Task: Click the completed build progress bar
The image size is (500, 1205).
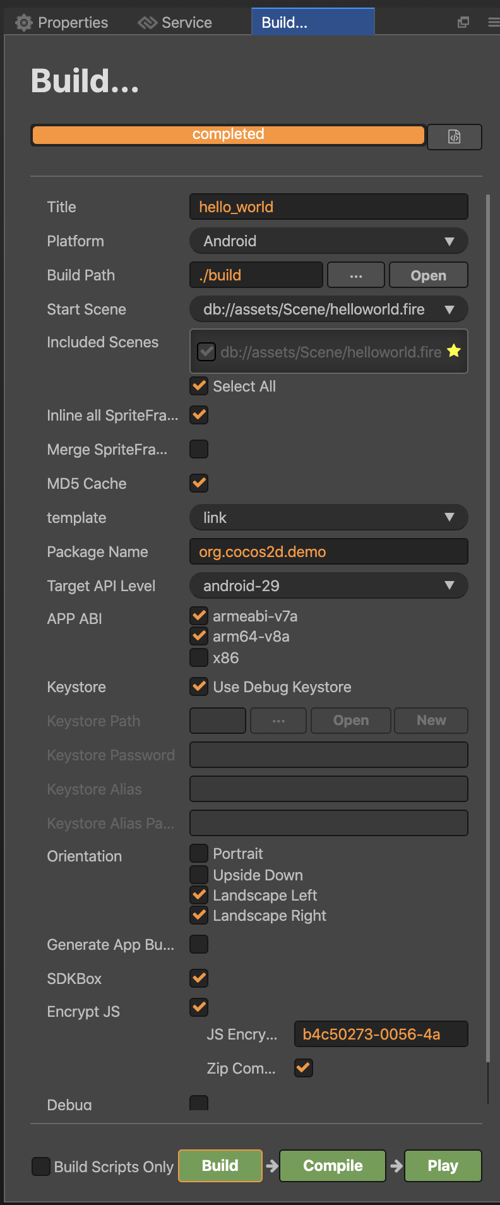Action: 228,135
